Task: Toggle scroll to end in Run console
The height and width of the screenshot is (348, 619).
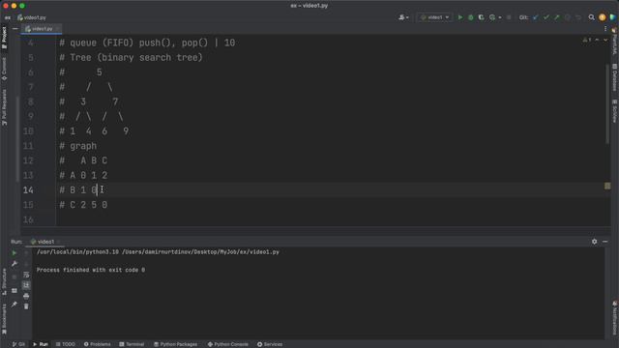Action: 26,285
